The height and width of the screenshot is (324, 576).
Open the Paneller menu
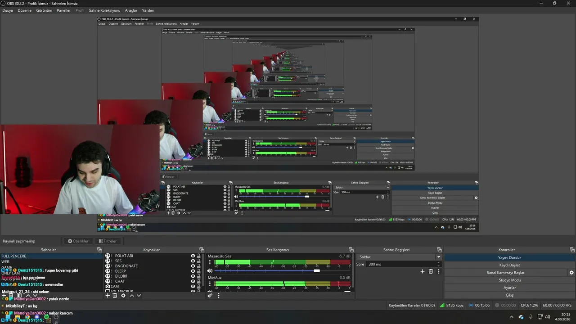point(64,10)
